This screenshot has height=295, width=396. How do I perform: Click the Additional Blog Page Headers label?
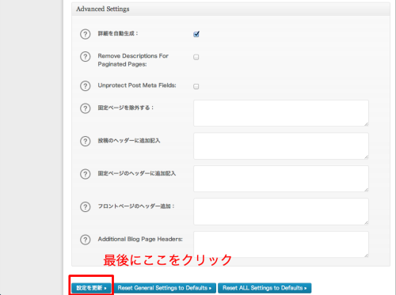[x=140, y=239]
